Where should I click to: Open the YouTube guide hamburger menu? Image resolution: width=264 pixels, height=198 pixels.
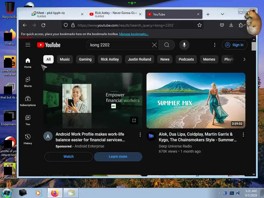(x=28, y=45)
